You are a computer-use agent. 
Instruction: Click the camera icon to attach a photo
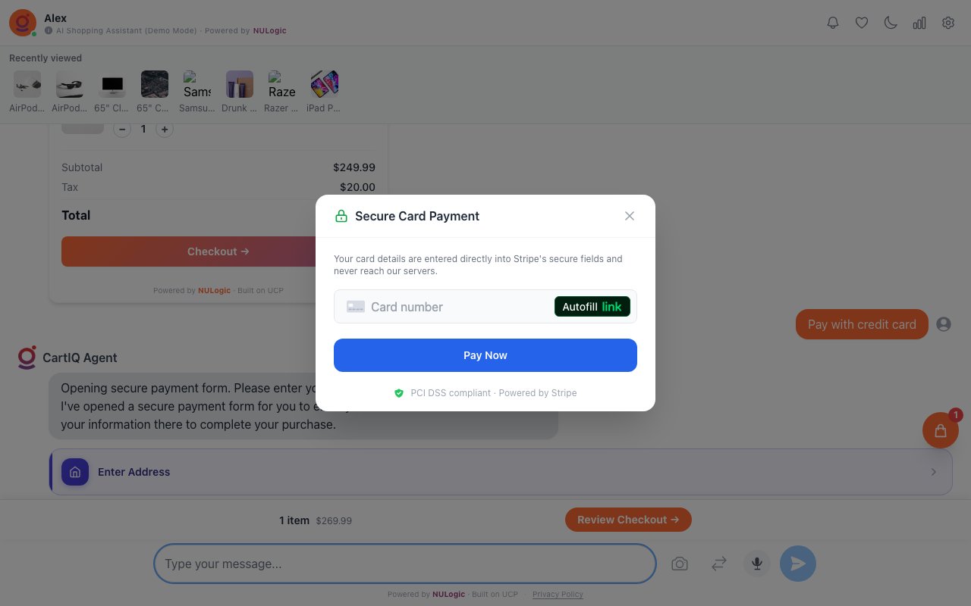point(680,564)
